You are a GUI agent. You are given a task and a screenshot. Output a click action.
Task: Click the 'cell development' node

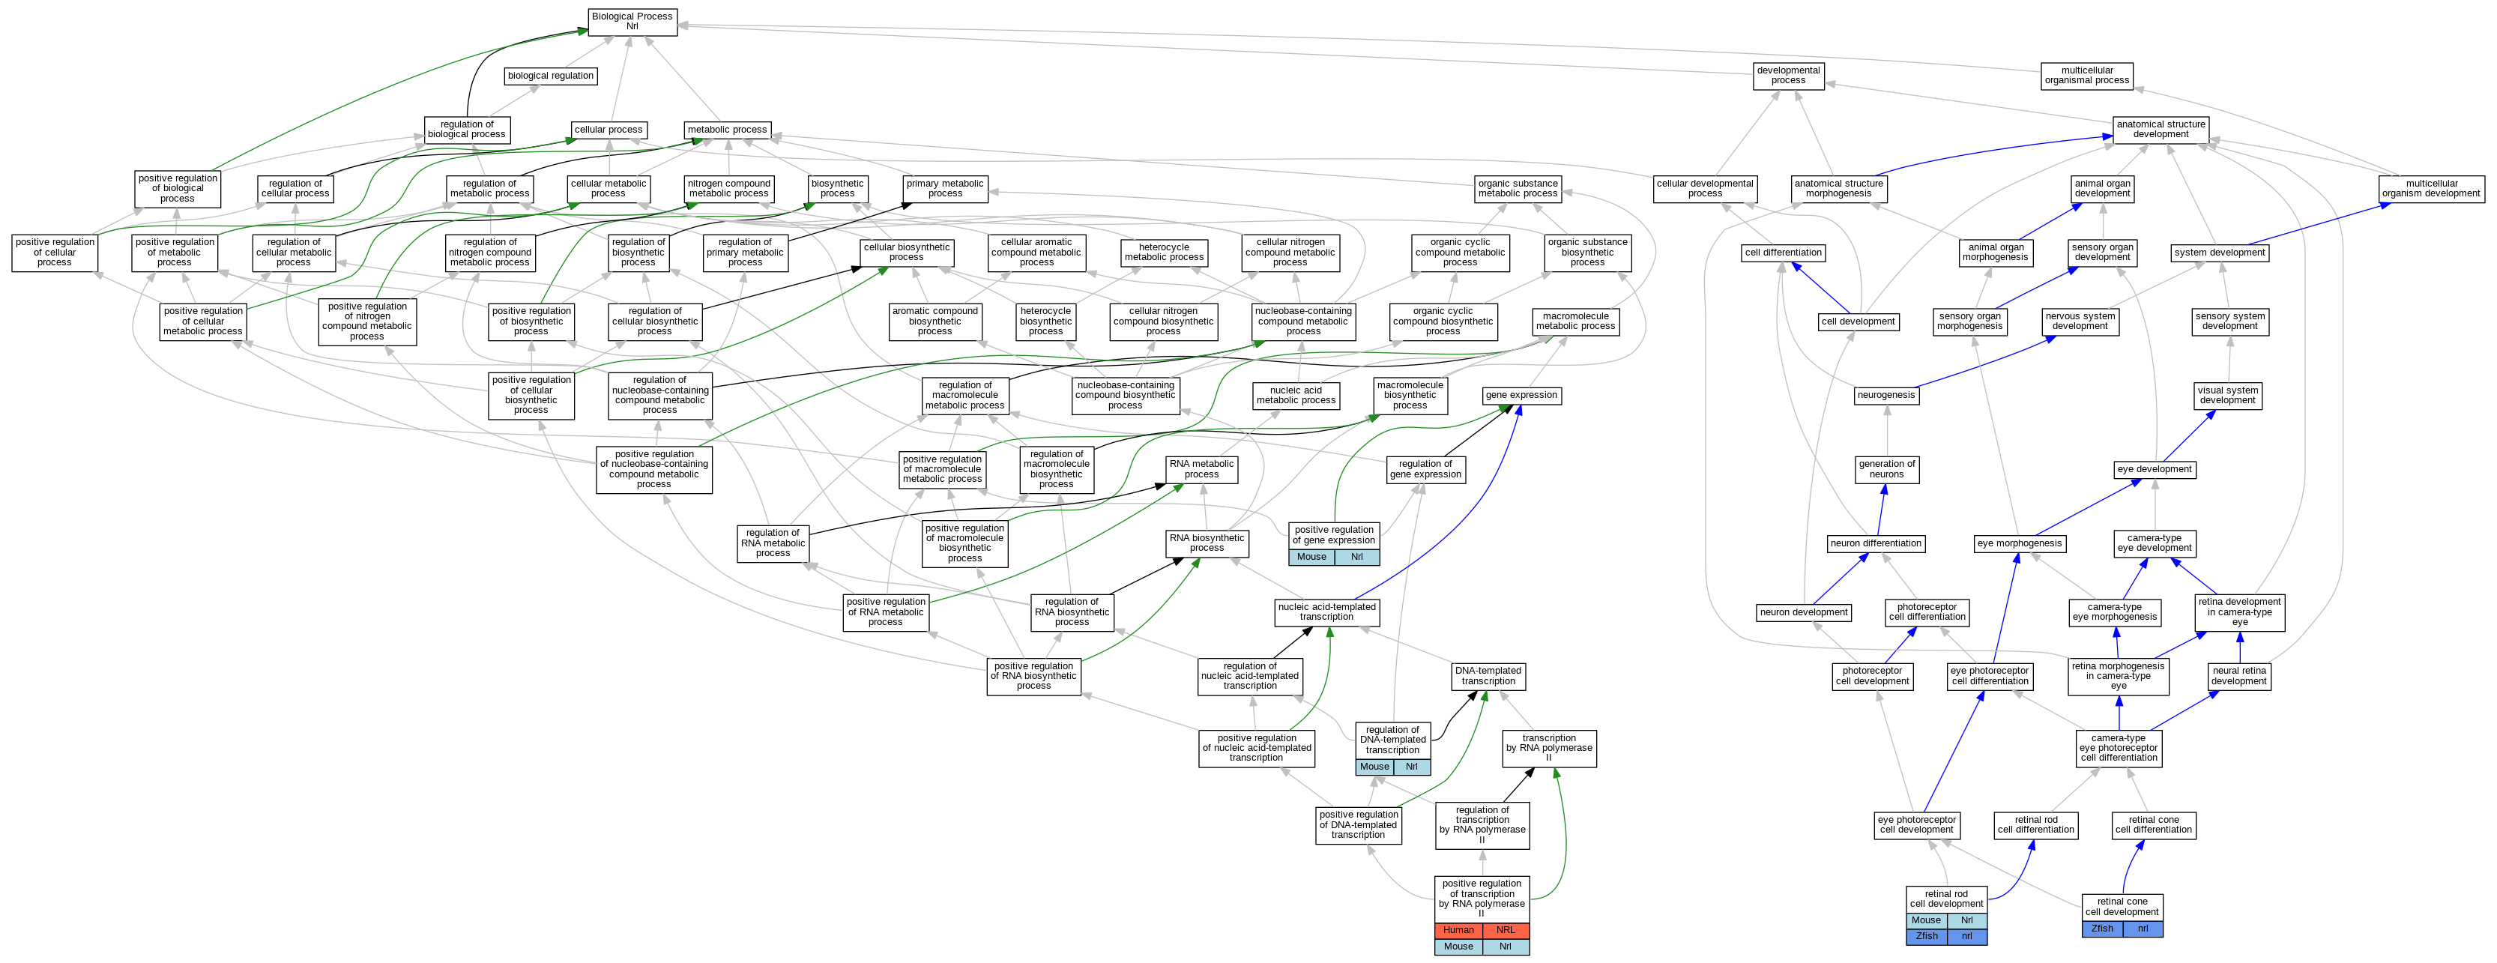[x=1857, y=322]
